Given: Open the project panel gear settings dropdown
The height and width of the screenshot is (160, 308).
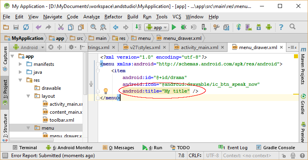Looking at the screenshot, I should 72,47.
